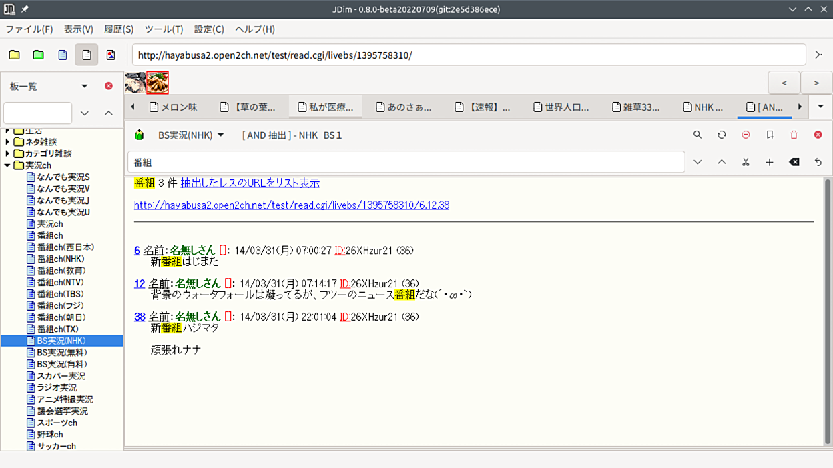
Task: Click the magnifier search icon in thread toolbar
Action: (x=698, y=135)
